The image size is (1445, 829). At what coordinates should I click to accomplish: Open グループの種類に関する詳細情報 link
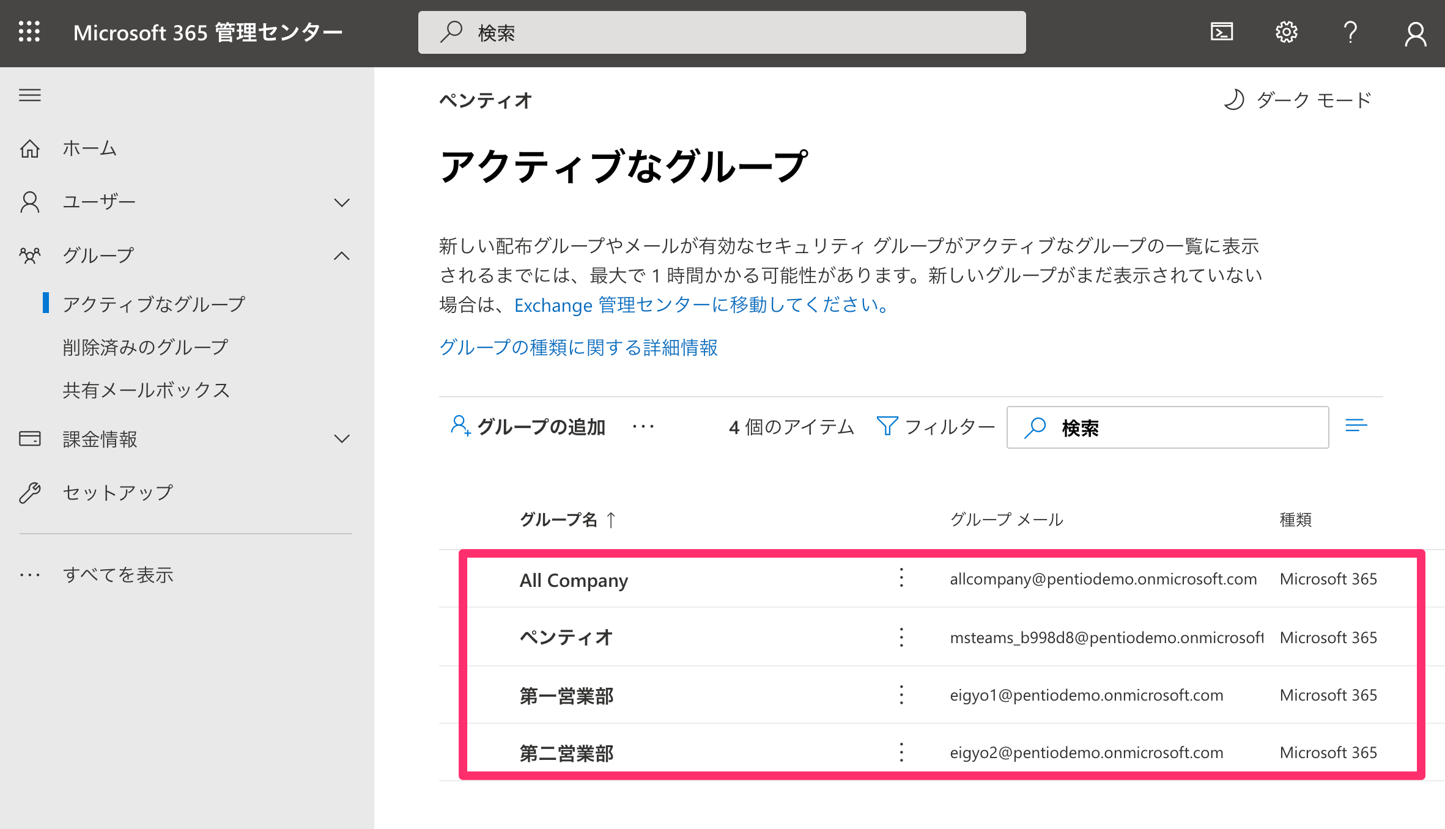tap(578, 347)
